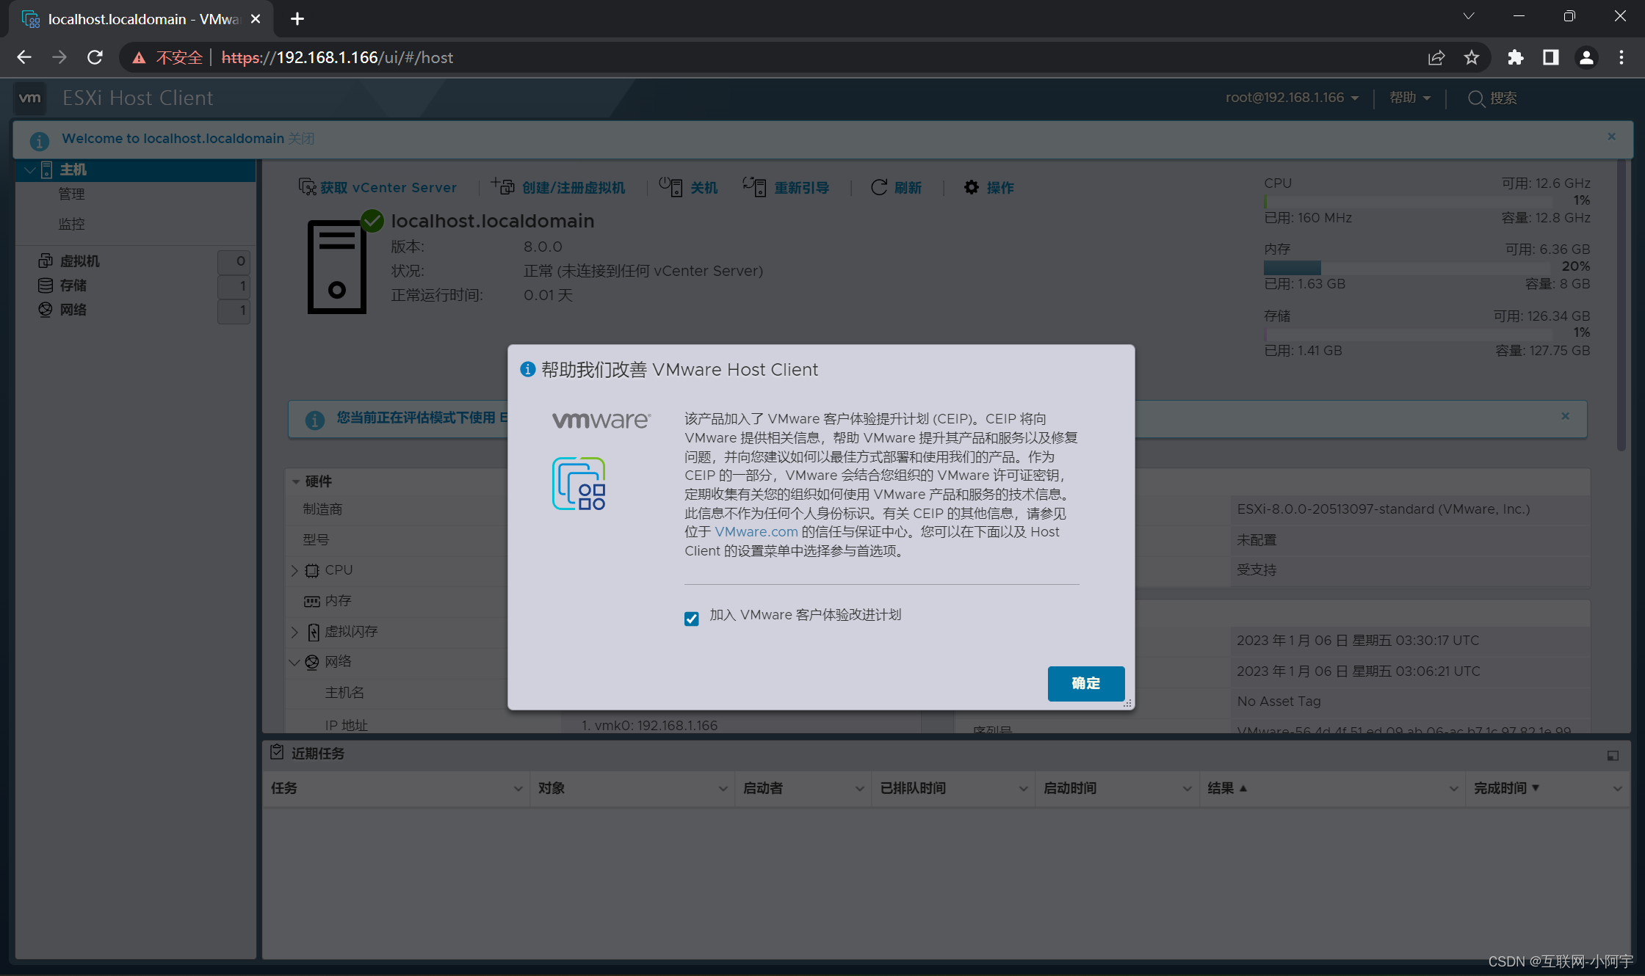Click the Reboot (重新引导) icon
This screenshot has width=1645, height=976.
point(754,186)
